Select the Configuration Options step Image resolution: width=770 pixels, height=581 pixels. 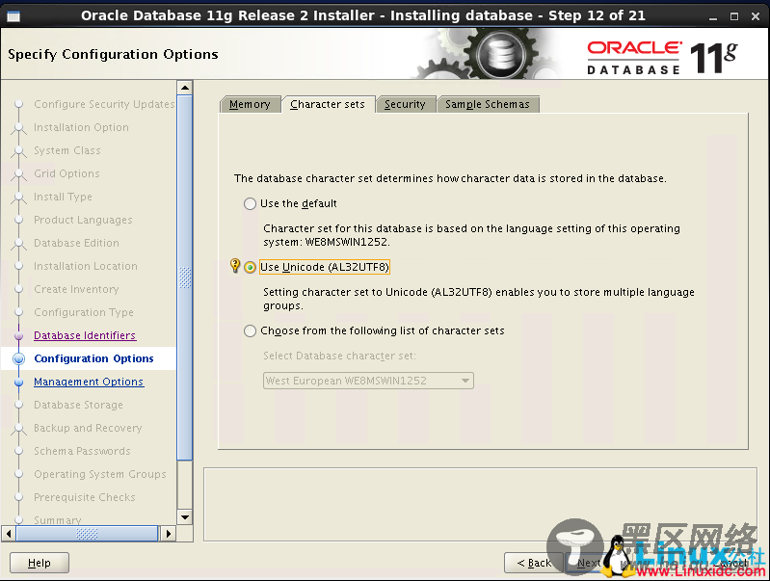coord(93,358)
